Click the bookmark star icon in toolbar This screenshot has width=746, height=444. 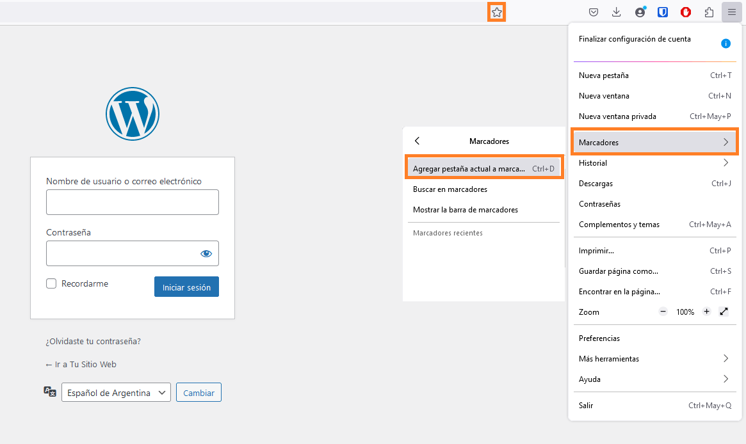pyautogui.click(x=496, y=12)
